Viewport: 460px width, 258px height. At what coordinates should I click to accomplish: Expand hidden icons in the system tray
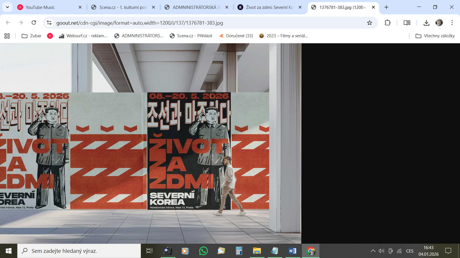[373, 251]
